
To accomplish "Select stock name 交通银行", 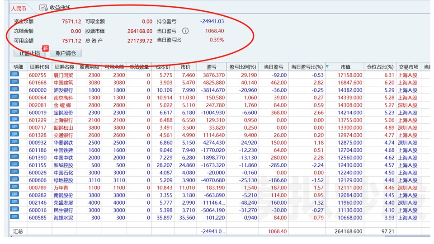I will tap(63, 135).
